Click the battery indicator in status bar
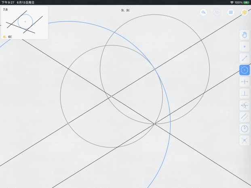Screen dimensions: 251x188 (x=246, y=2)
